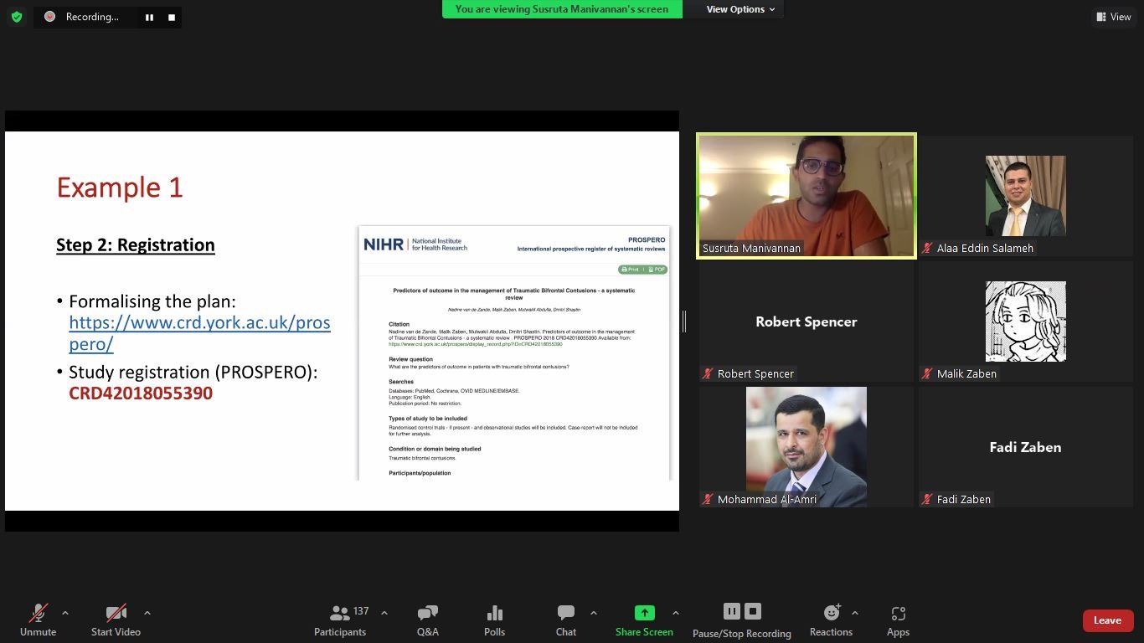Unmute the microphone

tap(39, 614)
